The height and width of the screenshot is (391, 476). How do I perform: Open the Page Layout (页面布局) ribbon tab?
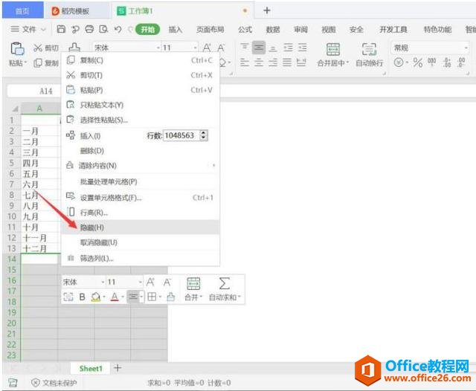coord(210,30)
